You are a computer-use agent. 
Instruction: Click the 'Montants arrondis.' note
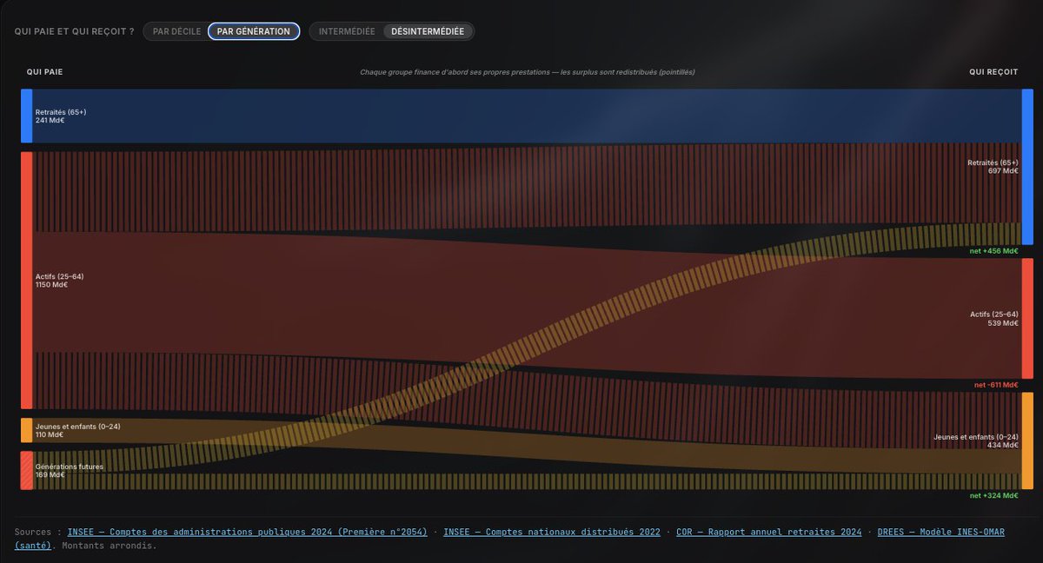coord(108,546)
